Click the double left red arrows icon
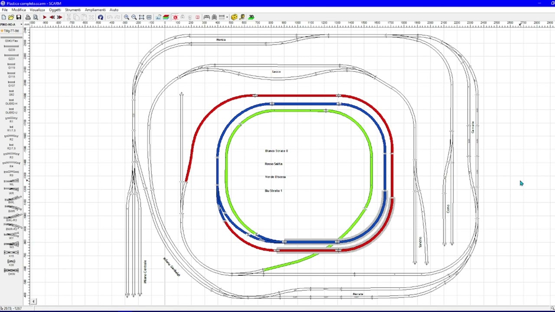 pyautogui.click(x=52, y=17)
